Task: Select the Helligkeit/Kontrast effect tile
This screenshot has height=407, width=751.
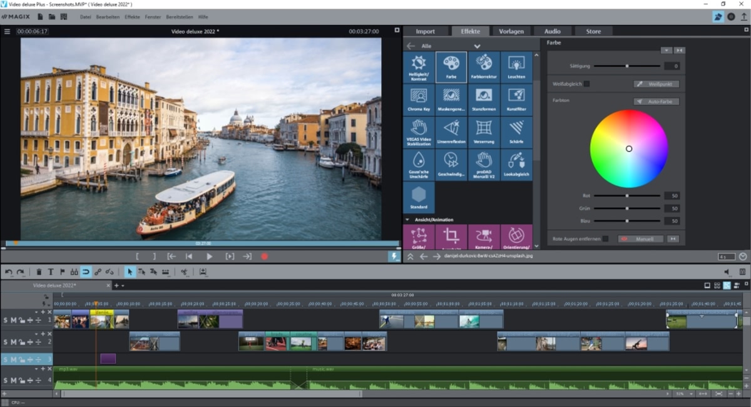Action: (419, 68)
